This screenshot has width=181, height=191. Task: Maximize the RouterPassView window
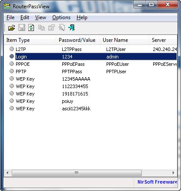[x=151, y=5]
